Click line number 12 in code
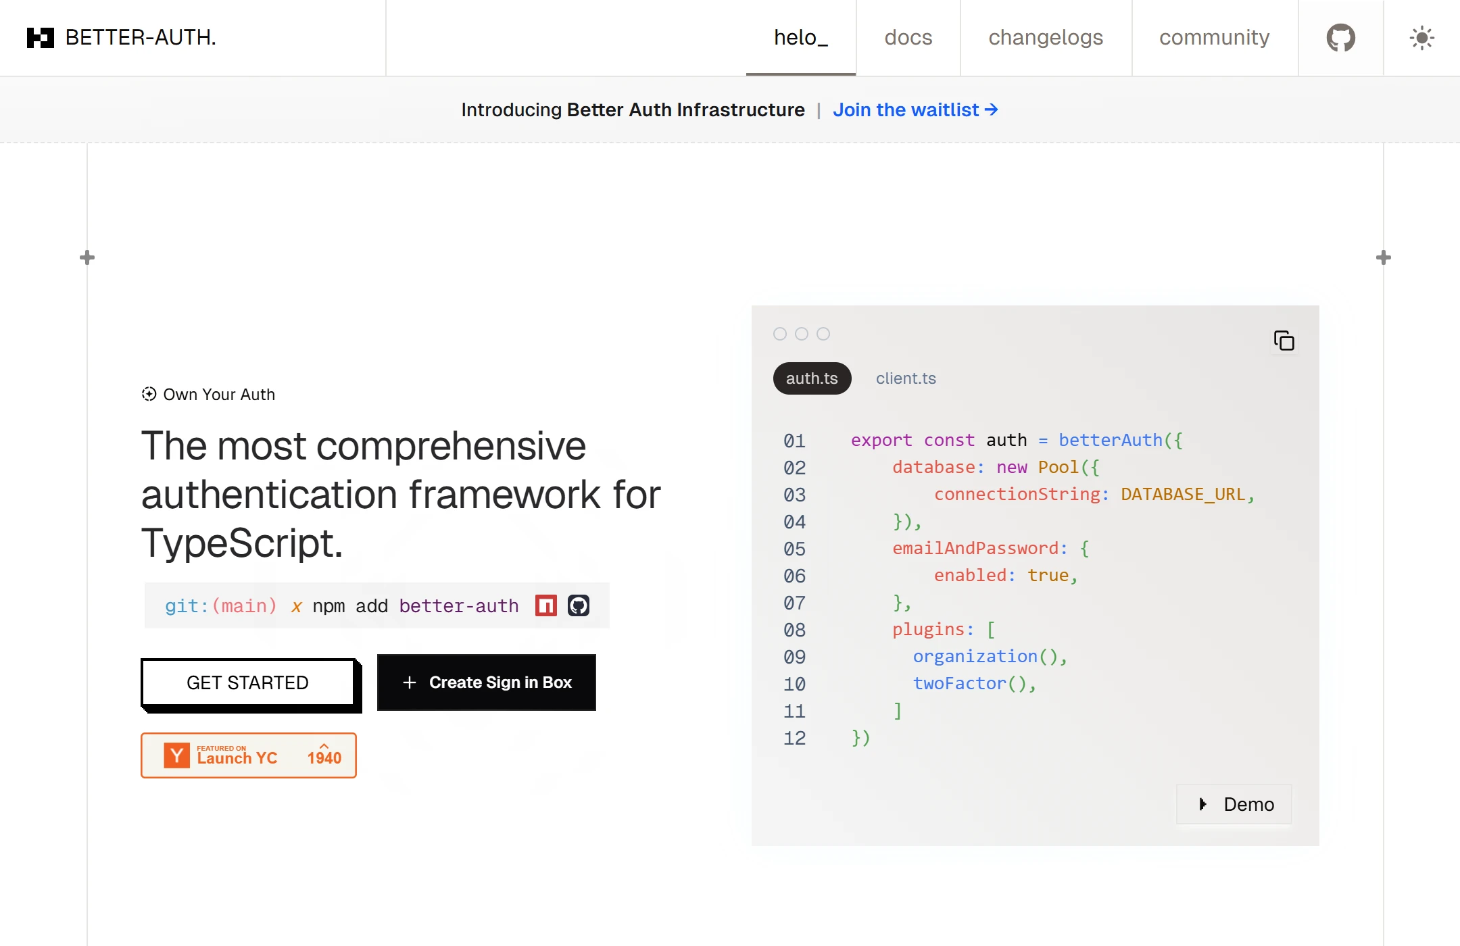1460x946 pixels. (x=794, y=738)
